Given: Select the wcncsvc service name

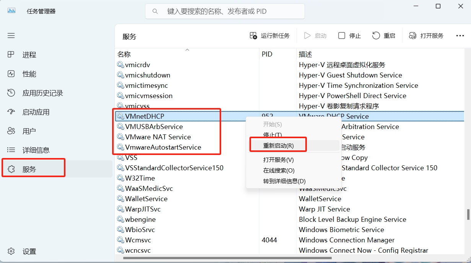Looking at the screenshot, I should click(138, 250).
